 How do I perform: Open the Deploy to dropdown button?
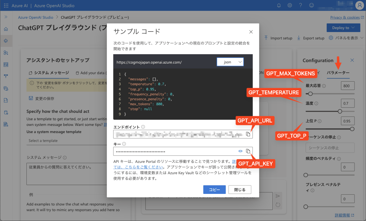pyautogui.click(x=343, y=28)
